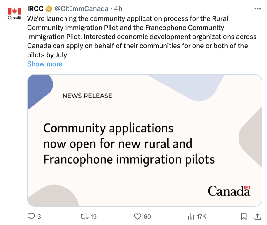Expand post text with Show more
This screenshot has width=267, height=225.
44,64
